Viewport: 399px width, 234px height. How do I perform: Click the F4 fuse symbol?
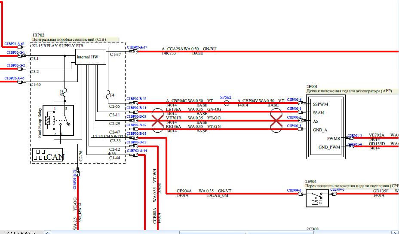pyautogui.click(x=108, y=95)
